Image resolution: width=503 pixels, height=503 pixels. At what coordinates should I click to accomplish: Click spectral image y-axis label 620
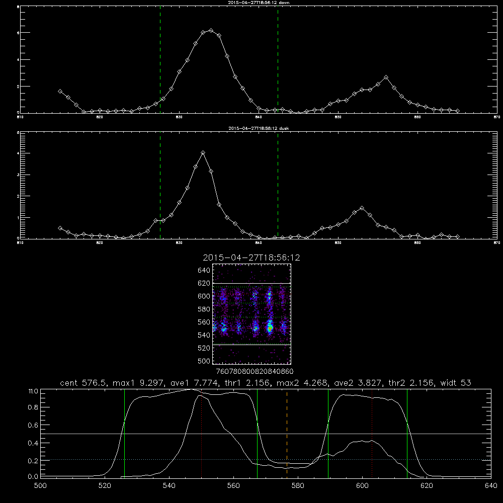[204, 283]
